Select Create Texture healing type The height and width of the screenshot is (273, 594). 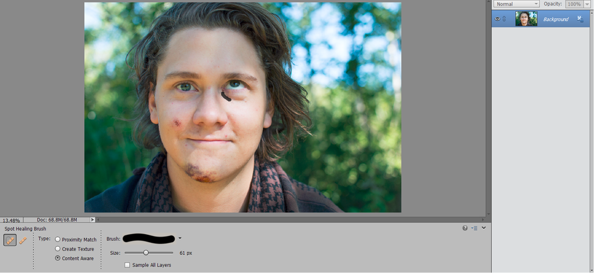[58, 249]
